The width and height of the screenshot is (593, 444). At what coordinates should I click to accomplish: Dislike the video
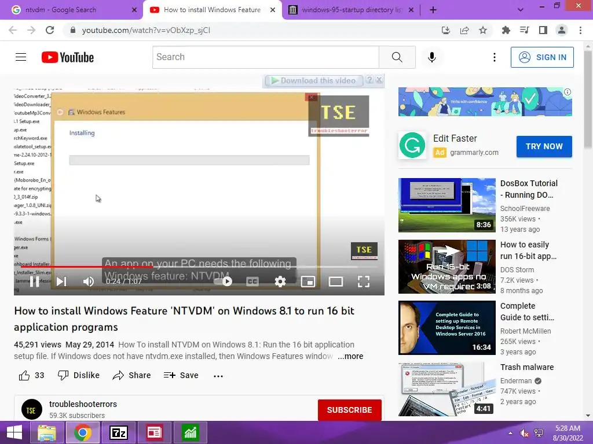tap(79, 375)
